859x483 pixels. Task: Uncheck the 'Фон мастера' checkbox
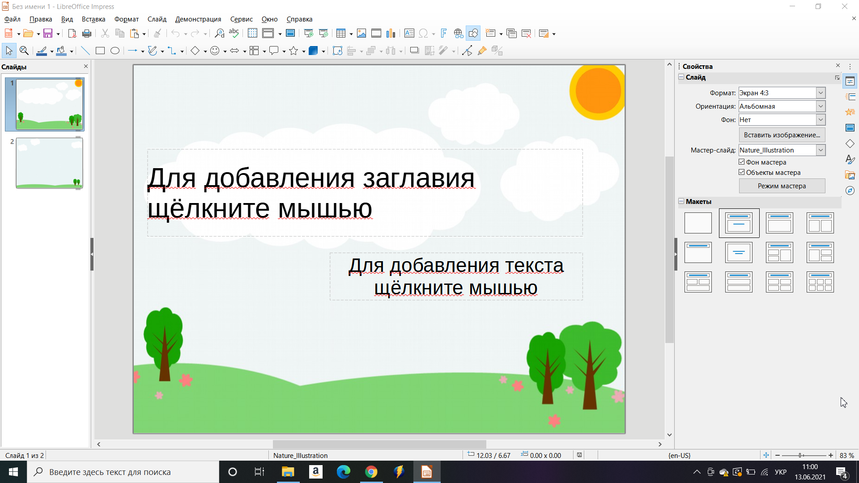[742, 162]
